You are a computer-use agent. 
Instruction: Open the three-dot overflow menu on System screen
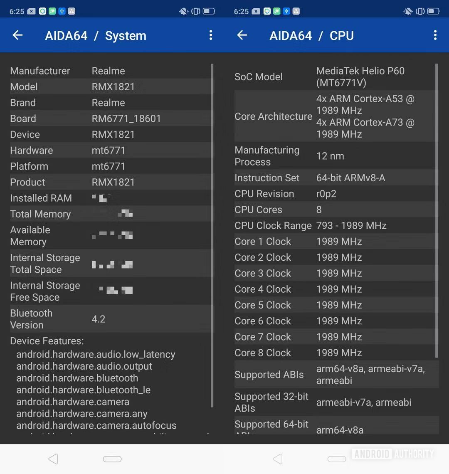(211, 35)
